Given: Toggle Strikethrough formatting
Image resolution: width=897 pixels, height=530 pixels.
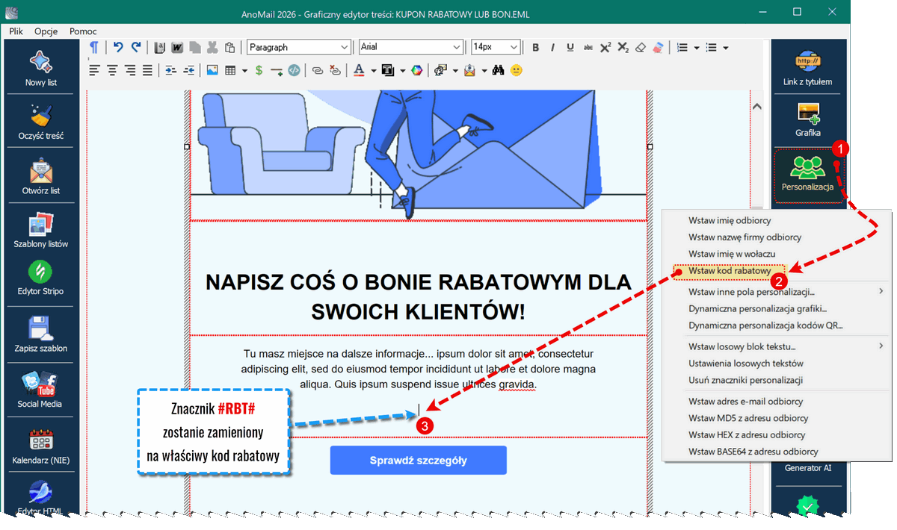Looking at the screenshot, I should tap(588, 47).
